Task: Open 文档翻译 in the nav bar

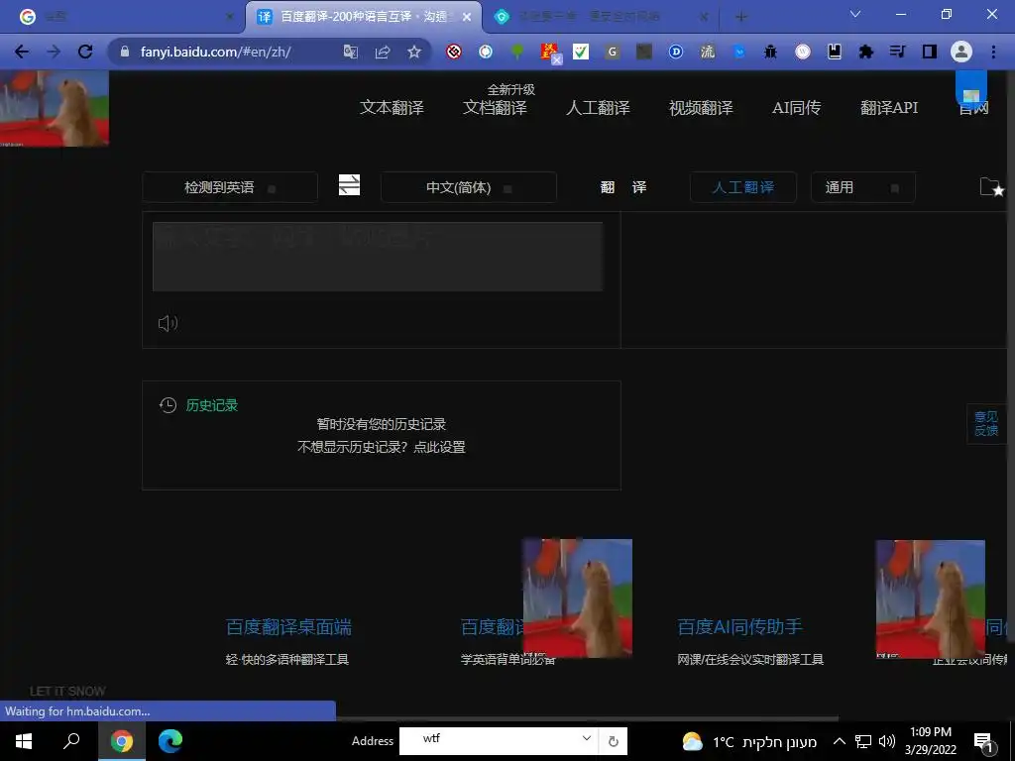Action: (495, 107)
